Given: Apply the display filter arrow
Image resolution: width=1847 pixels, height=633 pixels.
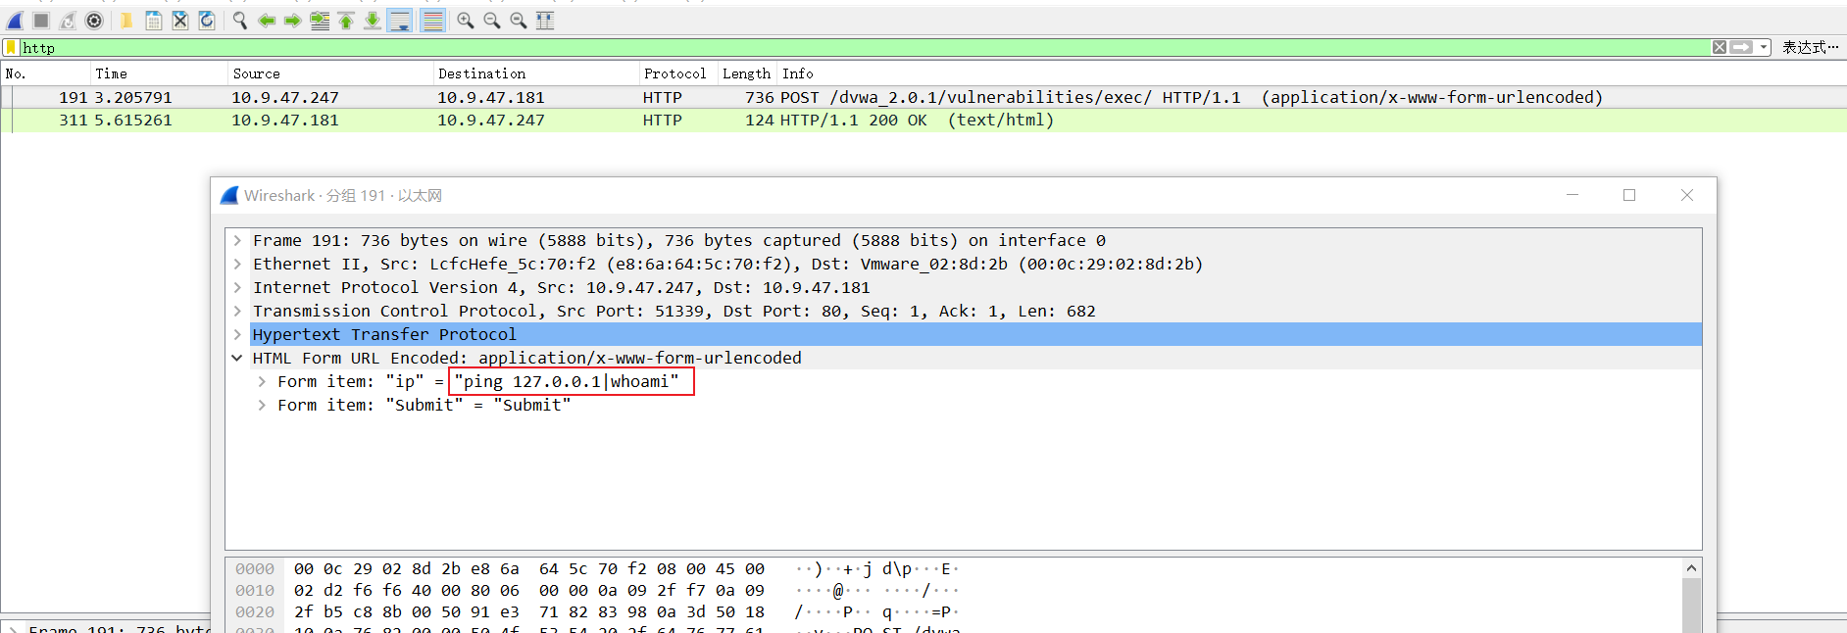Looking at the screenshot, I should 1741,47.
